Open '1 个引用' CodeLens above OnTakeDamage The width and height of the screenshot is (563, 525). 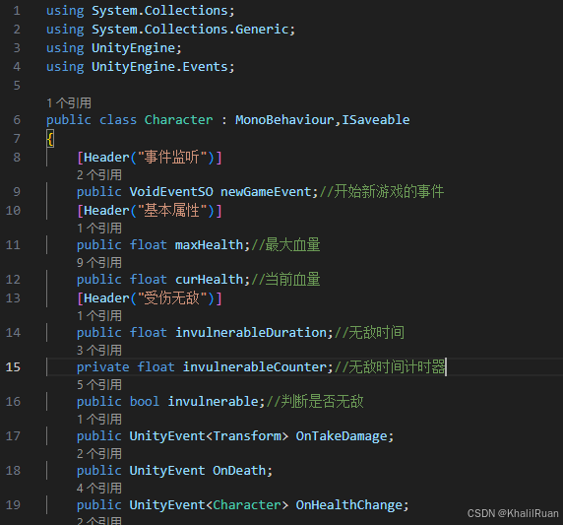(x=99, y=420)
